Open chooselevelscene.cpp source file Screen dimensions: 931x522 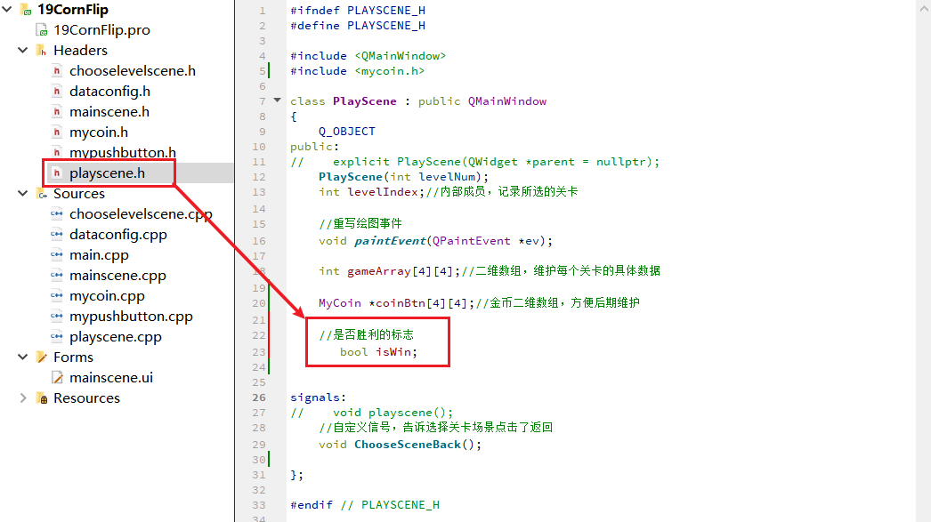click(x=141, y=214)
